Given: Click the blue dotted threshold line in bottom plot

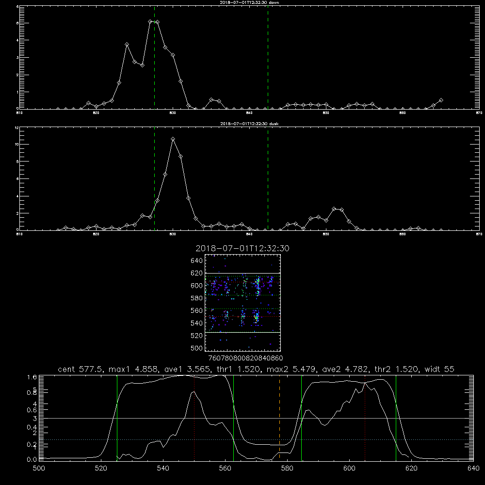Looking at the screenshot, I should tap(256, 439).
